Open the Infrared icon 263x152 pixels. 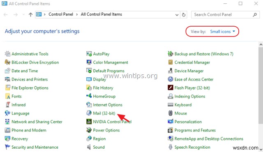pyautogui.click(x=7, y=105)
